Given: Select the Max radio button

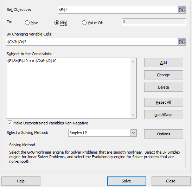Looking at the screenshot, I should click(27, 23).
